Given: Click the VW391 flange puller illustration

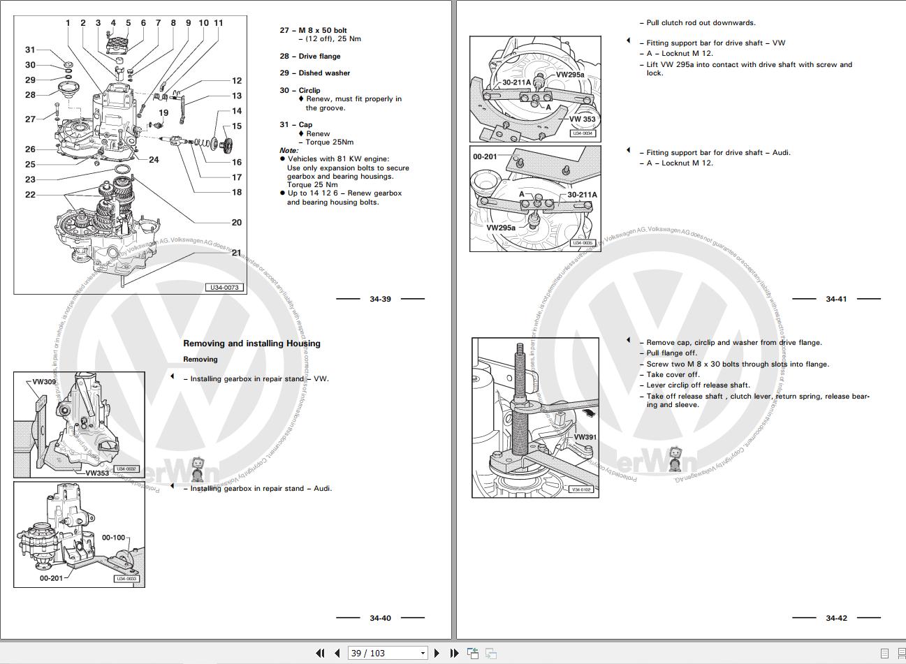Looking at the screenshot, I should pos(536,418).
